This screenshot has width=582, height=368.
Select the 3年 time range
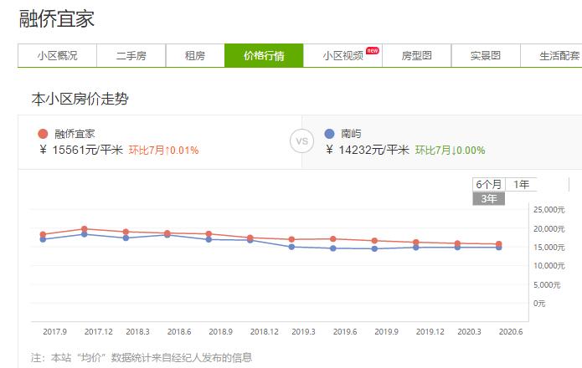pos(488,199)
